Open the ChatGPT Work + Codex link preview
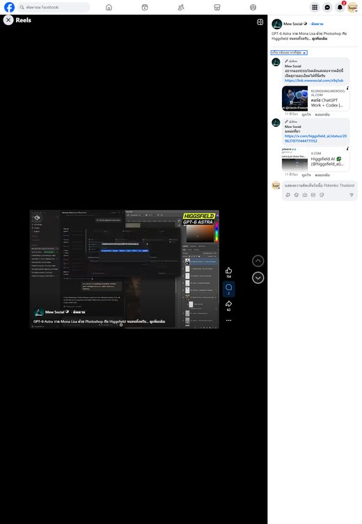 coord(315,98)
